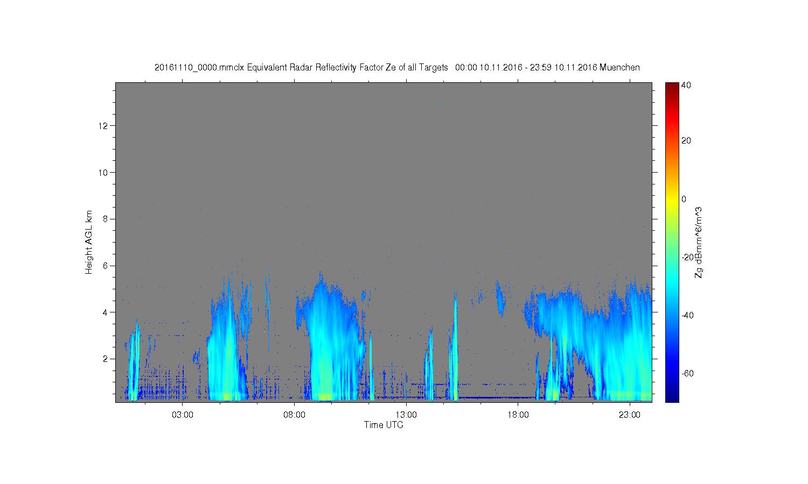
Task: Click the plot title beginning with 20161110_0000.mmclx
Action: pos(397,67)
